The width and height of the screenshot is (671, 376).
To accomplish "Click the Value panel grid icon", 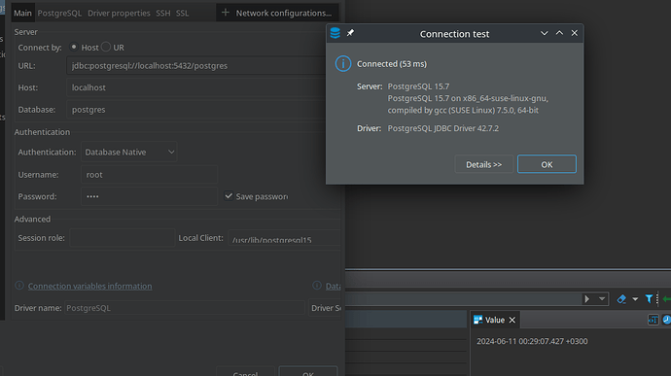I will click(478, 320).
